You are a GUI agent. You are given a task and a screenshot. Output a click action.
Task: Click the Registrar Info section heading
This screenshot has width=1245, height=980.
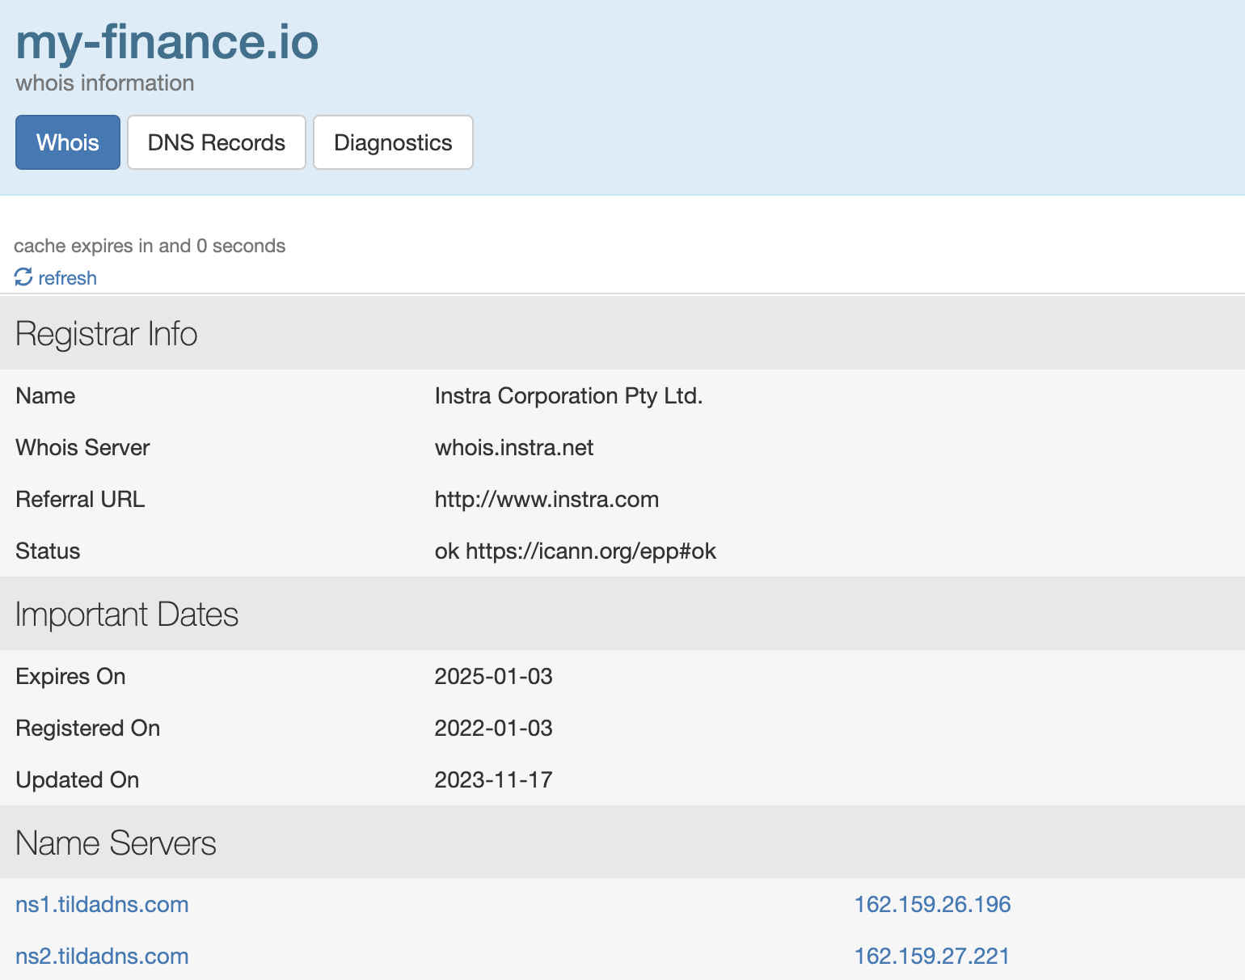click(x=107, y=333)
